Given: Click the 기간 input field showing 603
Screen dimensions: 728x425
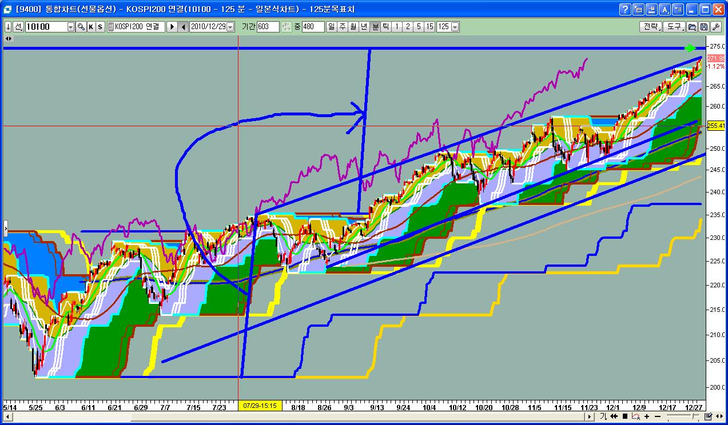Looking at the screenshot, I should coord(267,27).
